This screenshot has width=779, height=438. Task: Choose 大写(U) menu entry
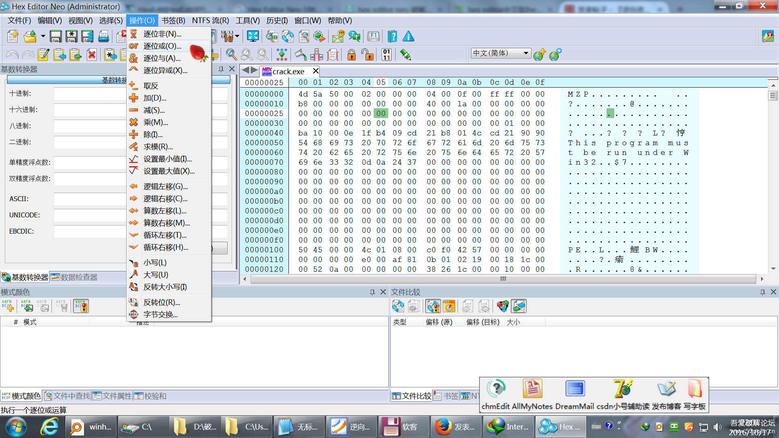click(x=168, y=275)
